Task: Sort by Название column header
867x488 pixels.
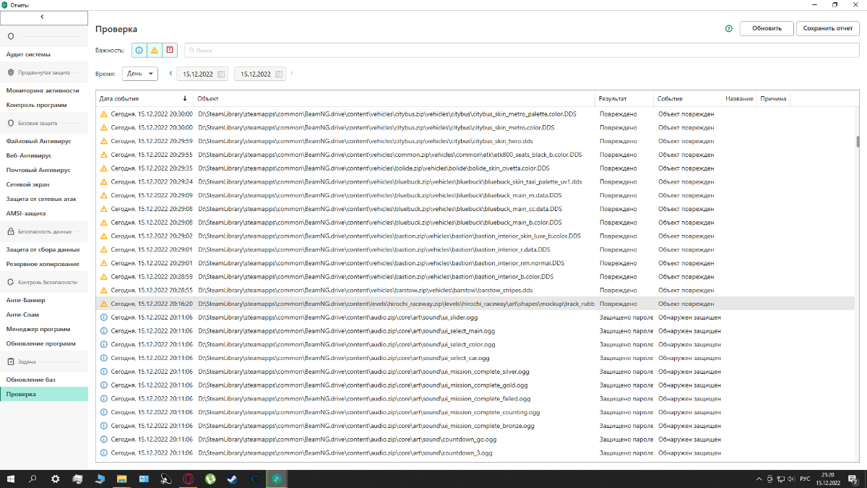Action: coord(739,98)
